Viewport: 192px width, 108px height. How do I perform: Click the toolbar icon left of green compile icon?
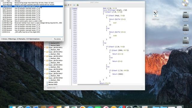tap(74, 5)
